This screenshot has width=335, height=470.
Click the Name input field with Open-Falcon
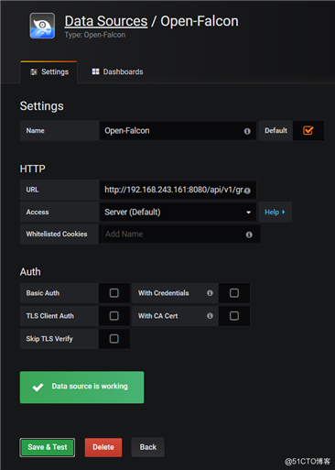coord(178,131)
